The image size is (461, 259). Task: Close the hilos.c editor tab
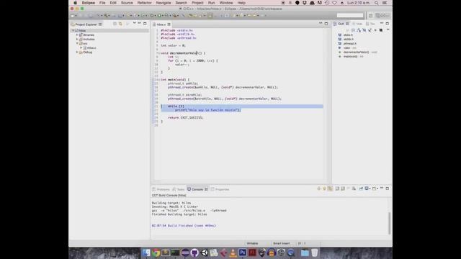[x=169, y=24]
